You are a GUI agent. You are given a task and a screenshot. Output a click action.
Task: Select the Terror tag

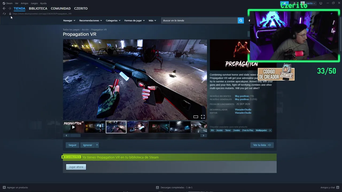[228, 130]
